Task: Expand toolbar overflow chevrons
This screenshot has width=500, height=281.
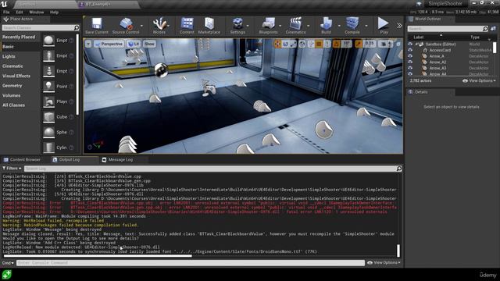Action: [x=399, y=26]
